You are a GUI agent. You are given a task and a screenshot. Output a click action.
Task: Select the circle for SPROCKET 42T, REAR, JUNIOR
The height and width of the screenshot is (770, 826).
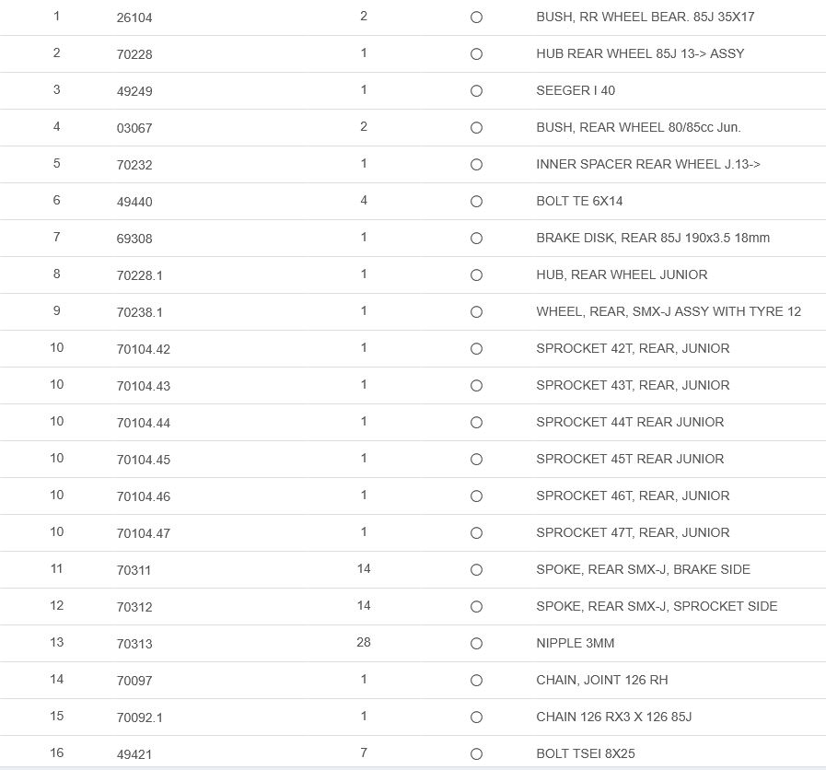click(x=476, y=349)
